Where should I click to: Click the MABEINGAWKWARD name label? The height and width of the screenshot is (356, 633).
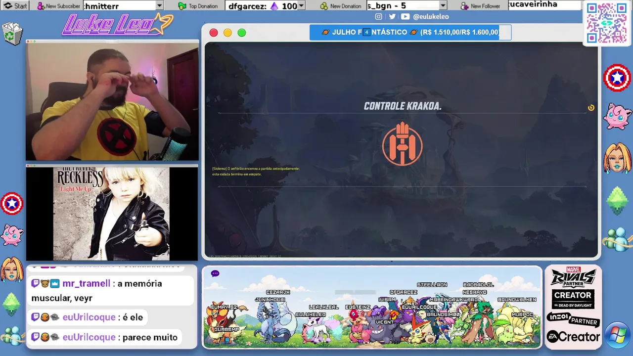tap(453, 300)
